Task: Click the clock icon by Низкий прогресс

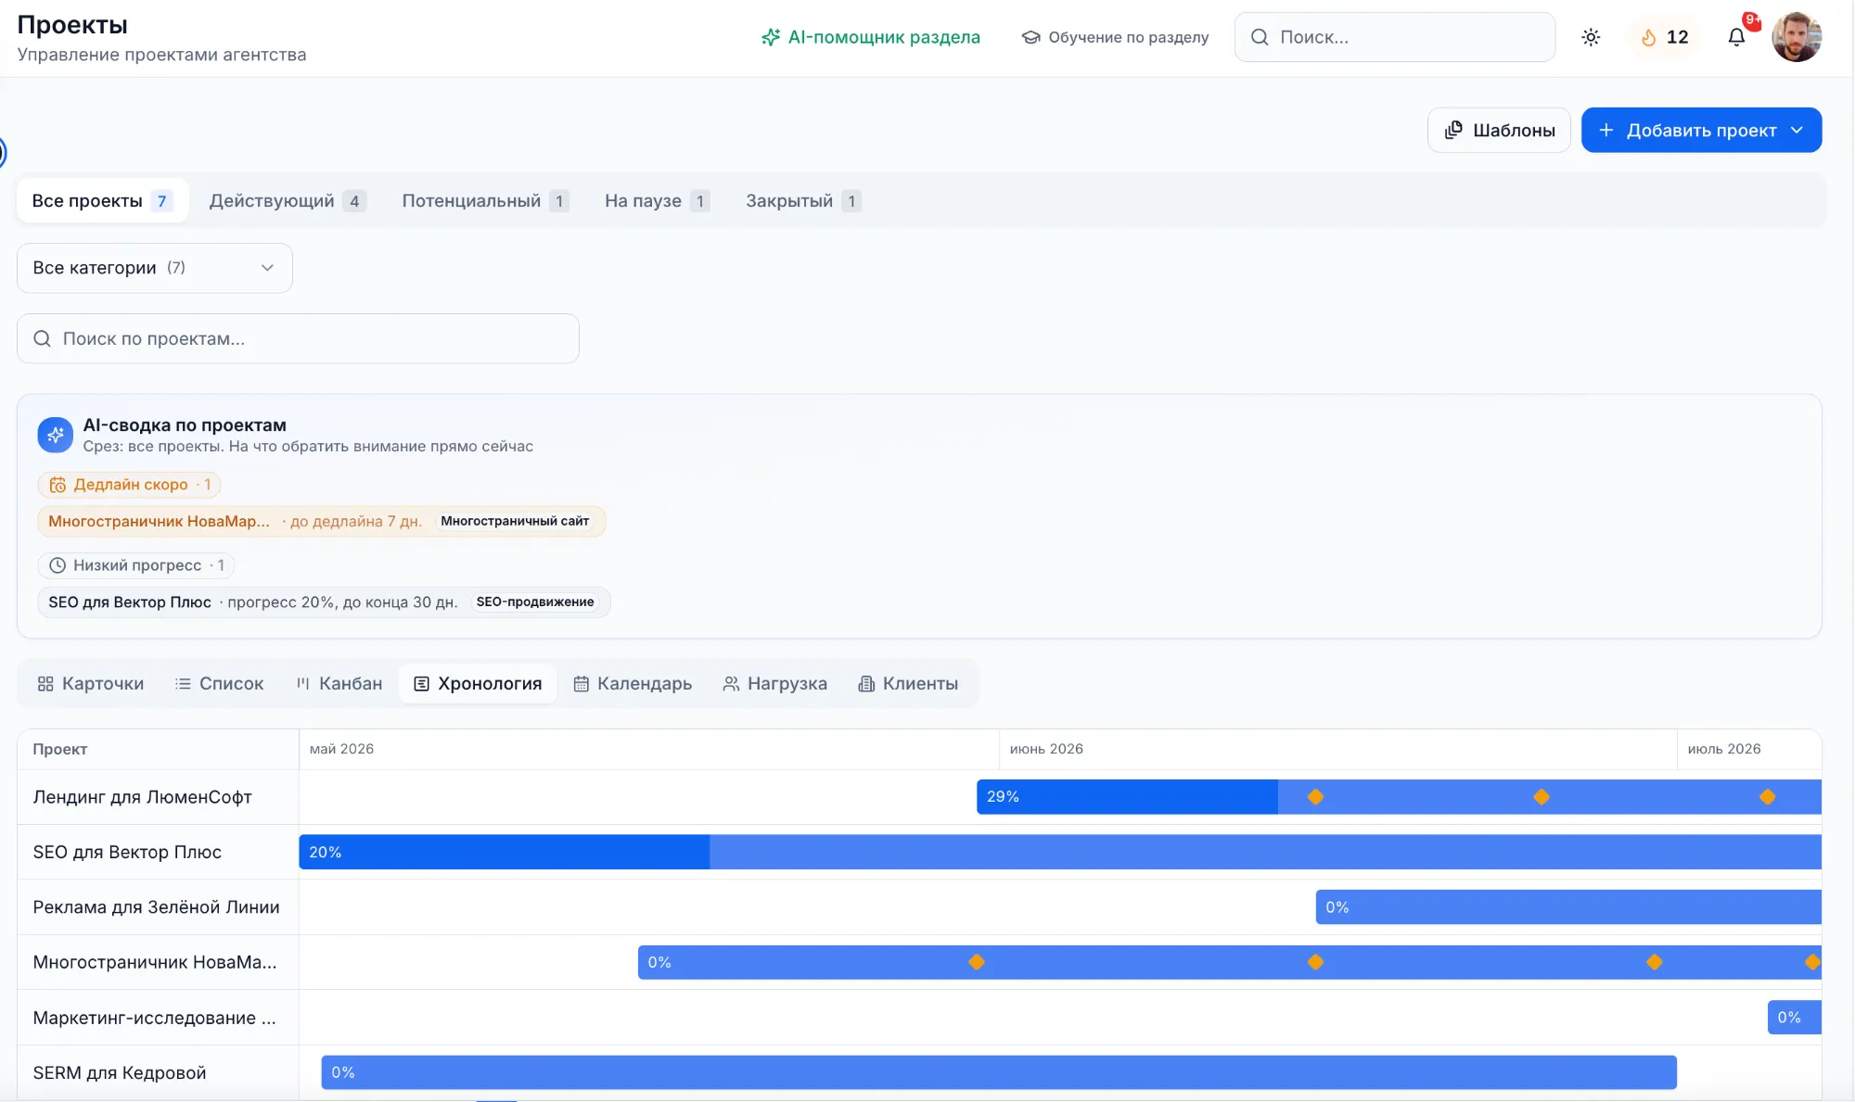Action: (x=58, y=565)
